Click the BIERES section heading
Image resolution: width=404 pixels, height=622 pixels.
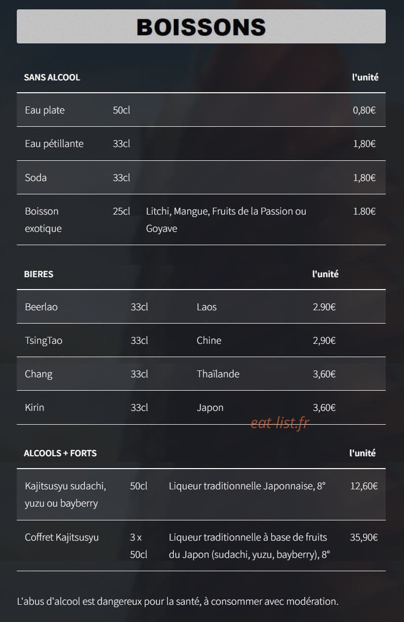coord(39,274)
